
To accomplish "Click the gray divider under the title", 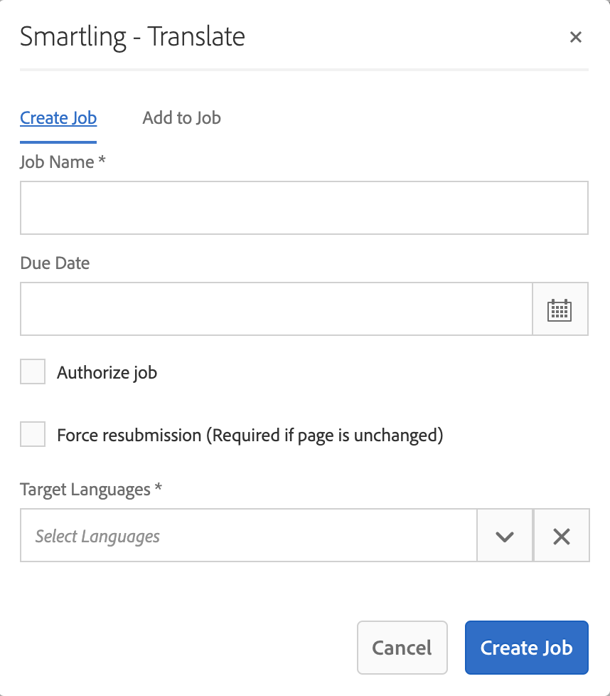I will [x=304, y=70].
